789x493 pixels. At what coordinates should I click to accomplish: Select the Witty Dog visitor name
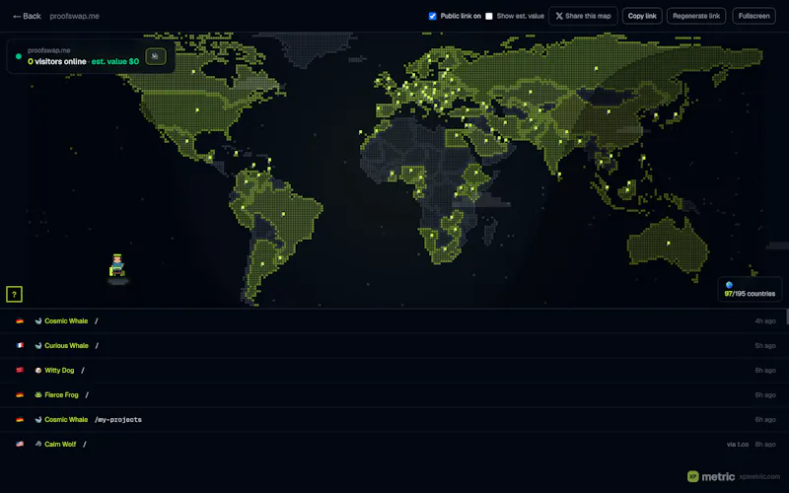pyautogui.click(x=59, y=371)
